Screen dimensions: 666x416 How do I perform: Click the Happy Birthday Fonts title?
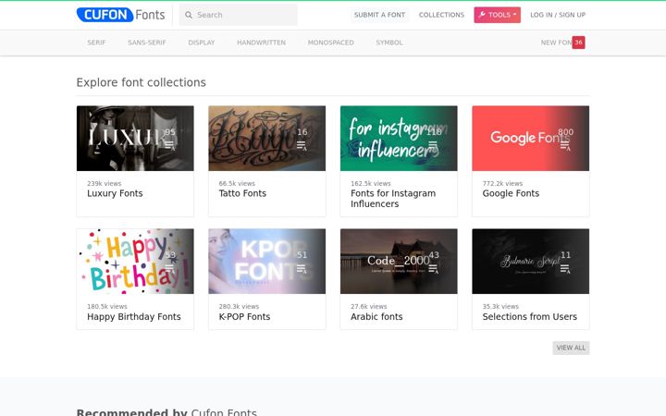pos(134,317)
